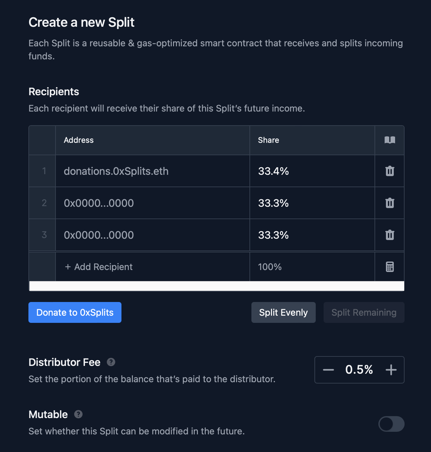Delete recipient donations.0xSplits.eth via trash icon

390,171
